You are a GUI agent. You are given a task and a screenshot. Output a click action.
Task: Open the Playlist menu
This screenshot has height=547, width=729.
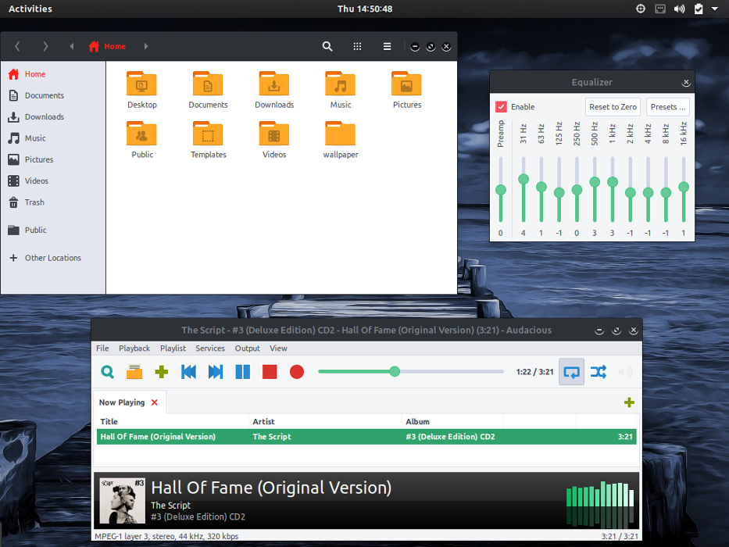173,349
